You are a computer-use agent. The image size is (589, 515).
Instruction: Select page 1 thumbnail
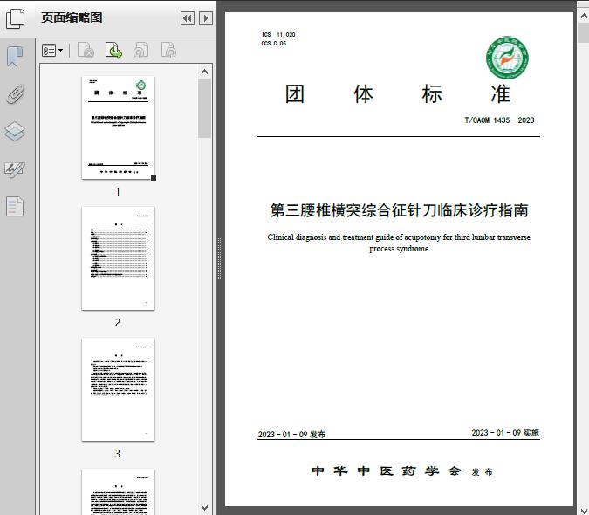click(x=118, y=127)
